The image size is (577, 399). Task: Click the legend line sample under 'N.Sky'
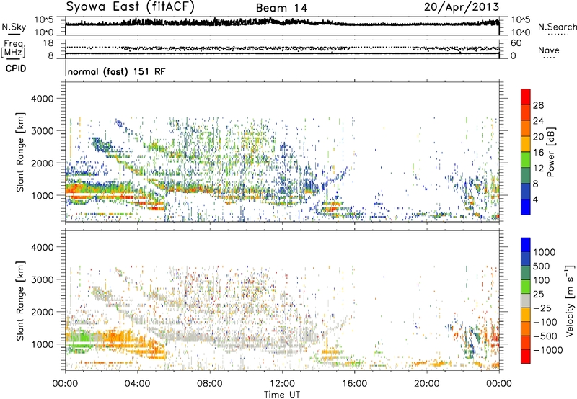click(14, 34)
